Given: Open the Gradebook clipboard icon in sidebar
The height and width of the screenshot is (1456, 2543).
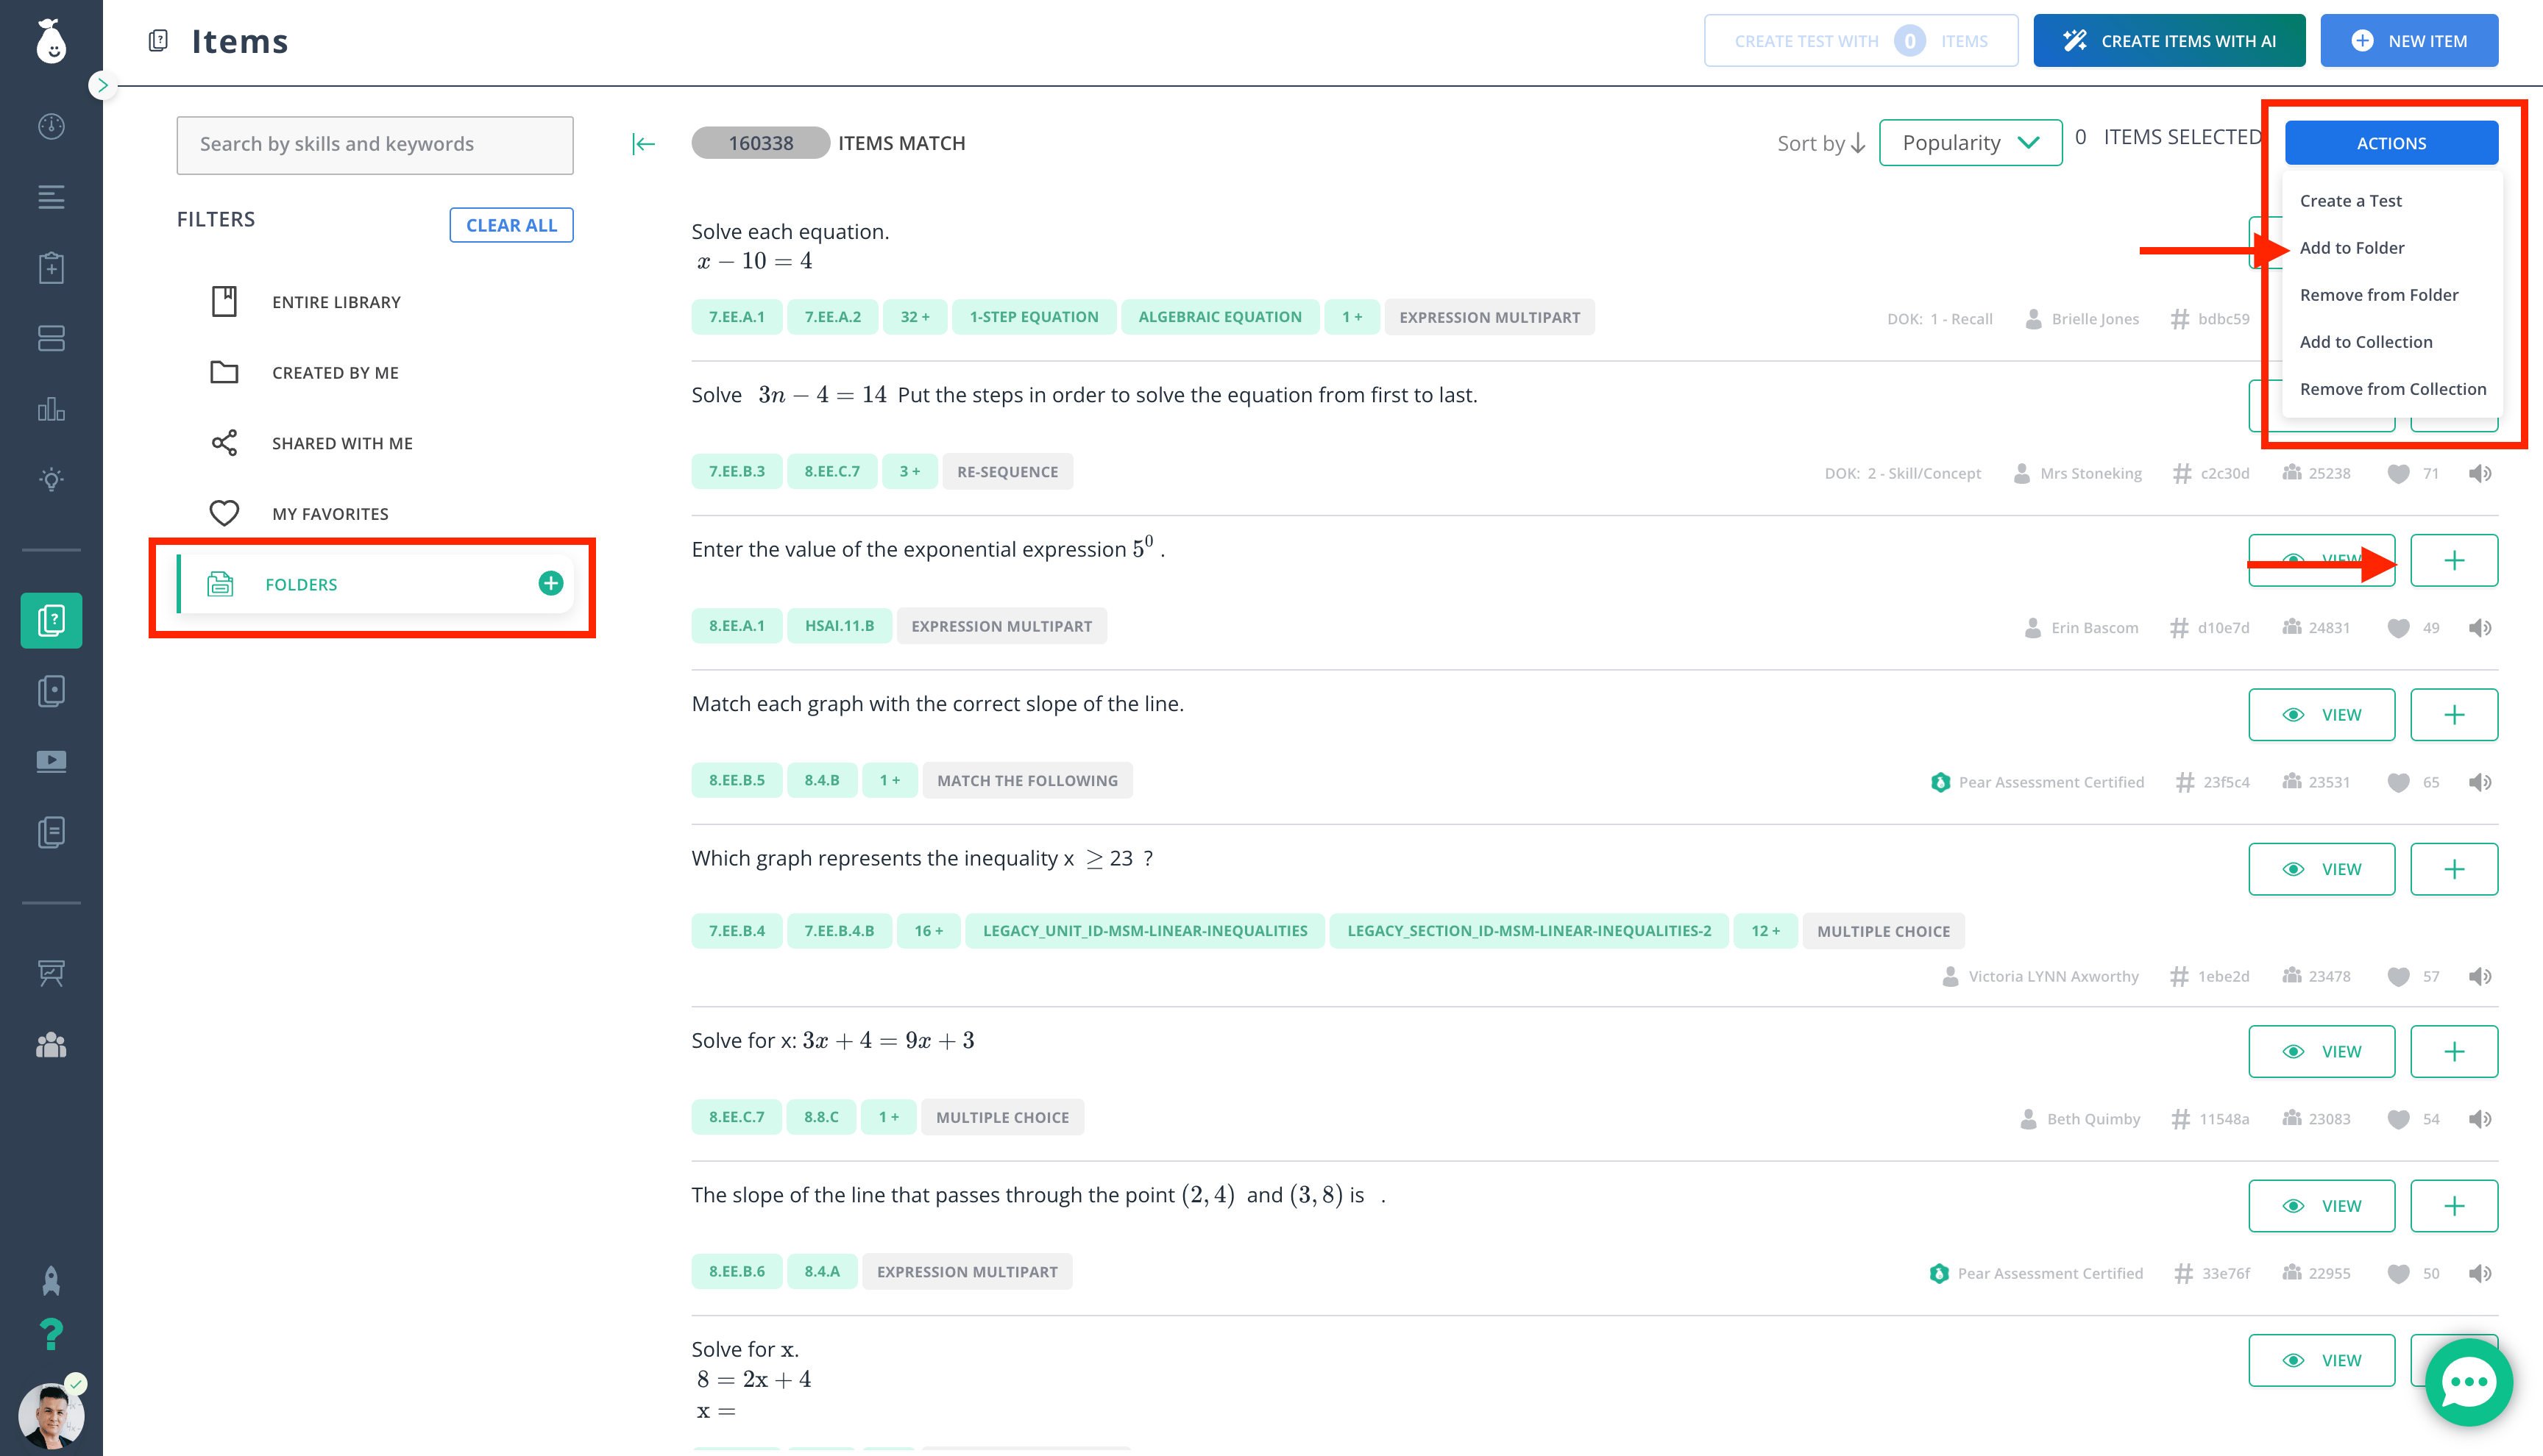Looking at the screenshot, I should 51,267.
